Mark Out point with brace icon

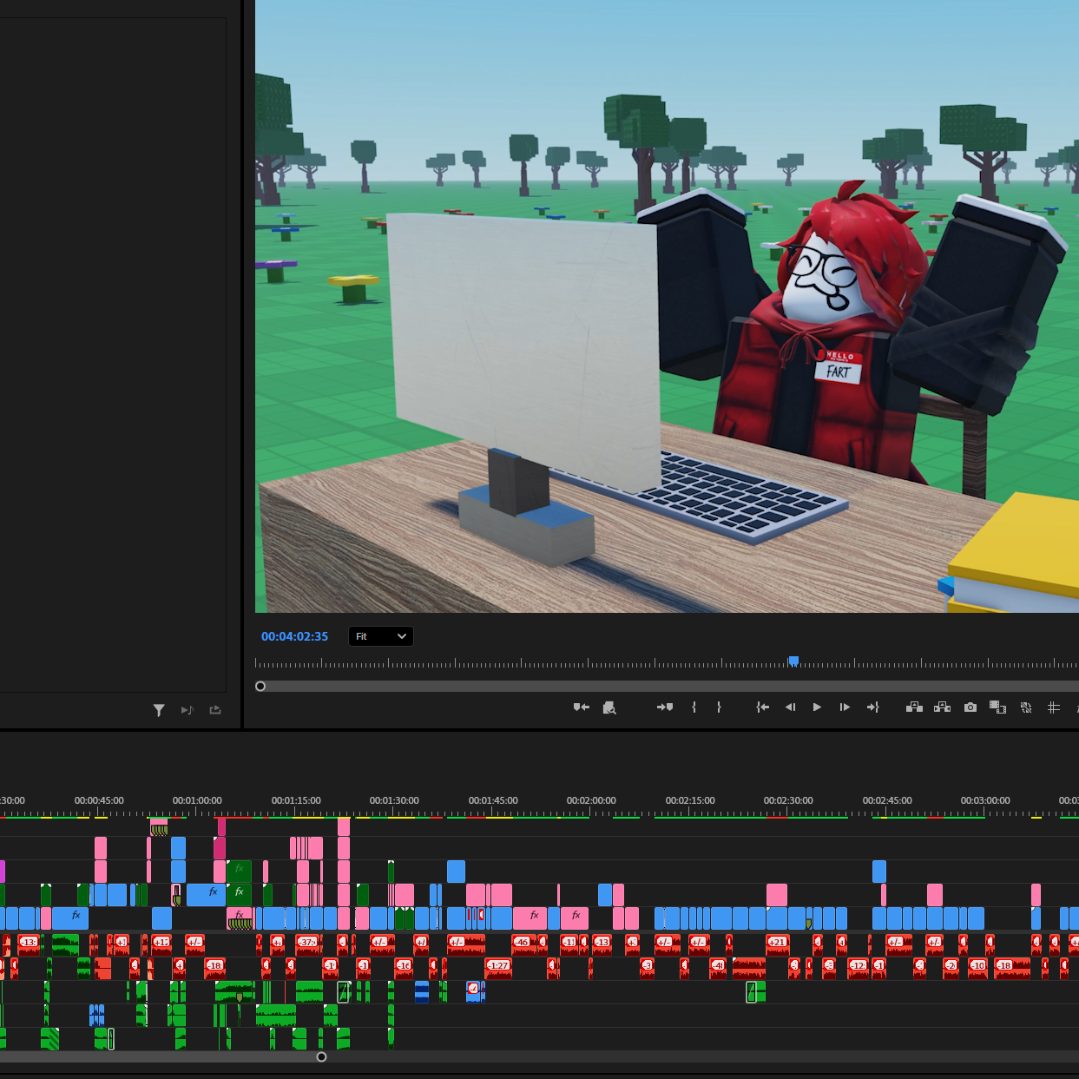point(719,707)
